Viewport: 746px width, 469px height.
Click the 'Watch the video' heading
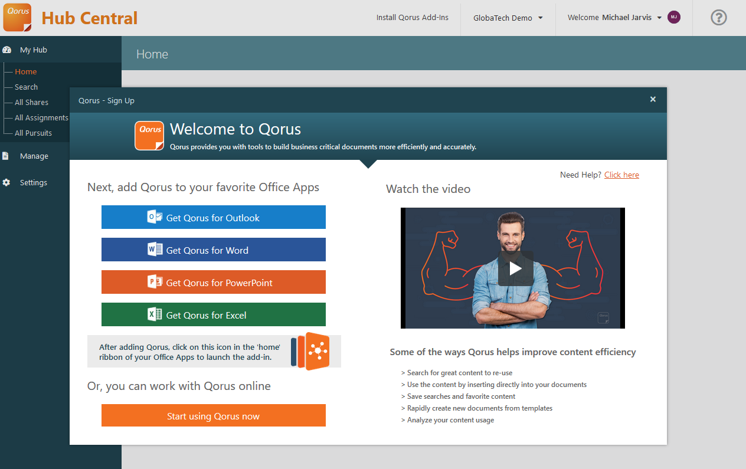[x=428, y=189]
